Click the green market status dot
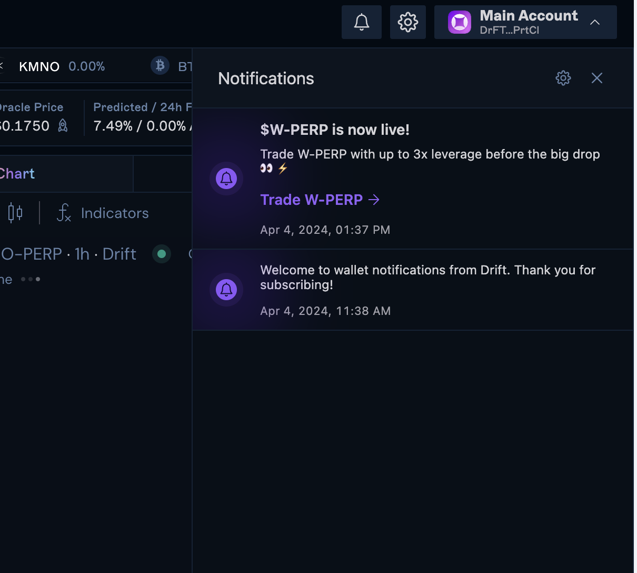Image resolution: width=637 pixels, height=573 pixels. (x=162, y=254)
